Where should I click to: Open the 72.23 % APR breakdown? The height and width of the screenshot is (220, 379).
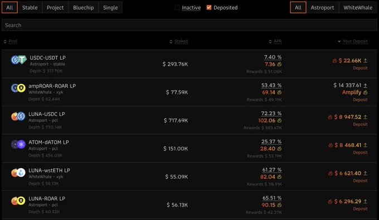pos(271,114)
